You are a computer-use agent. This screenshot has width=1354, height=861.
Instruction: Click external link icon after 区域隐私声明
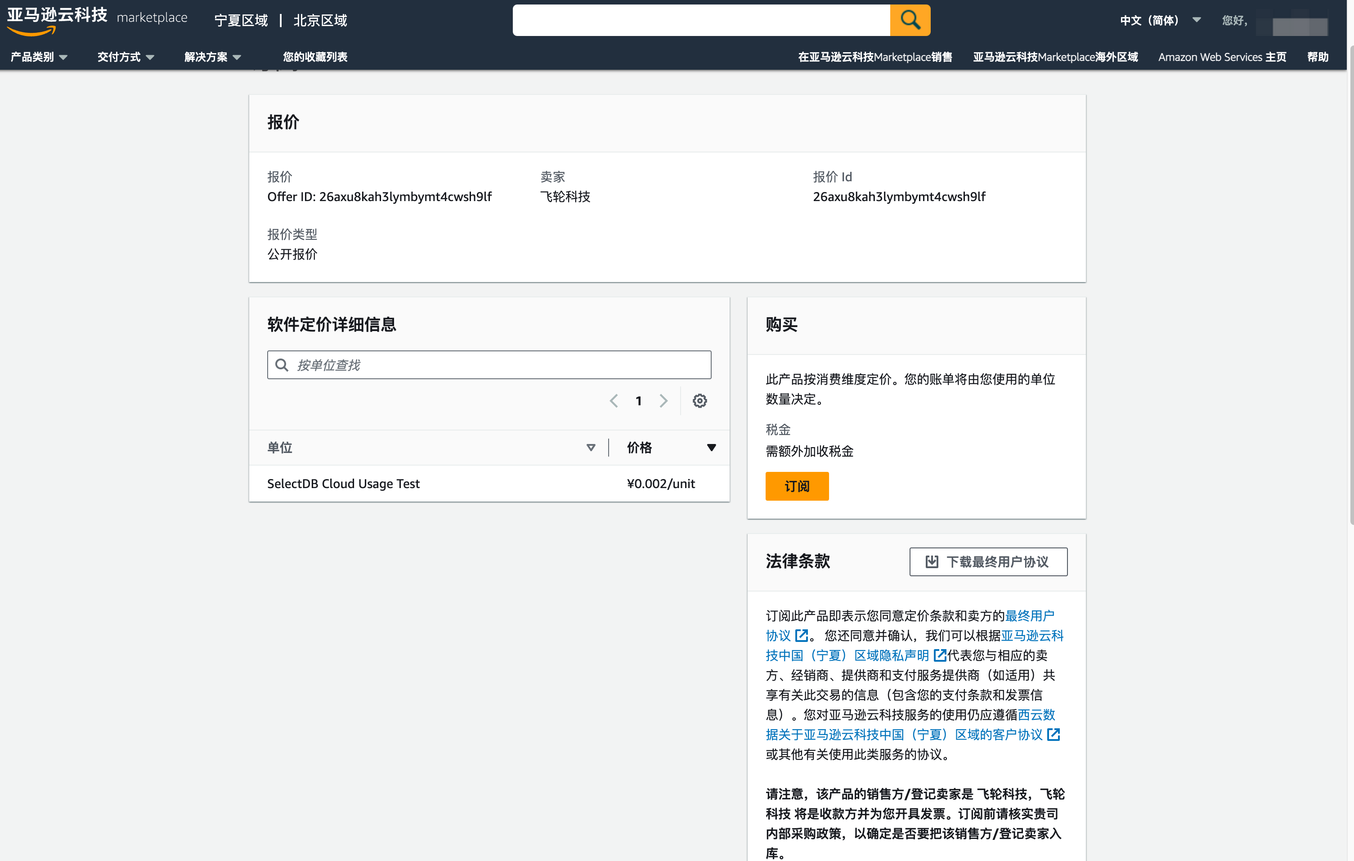(940, 655)
